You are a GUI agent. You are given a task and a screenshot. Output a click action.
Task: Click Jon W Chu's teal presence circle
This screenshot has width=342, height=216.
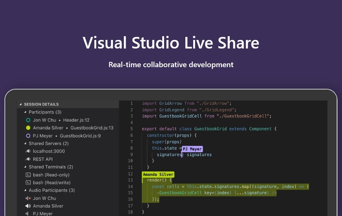pos(28,120)
